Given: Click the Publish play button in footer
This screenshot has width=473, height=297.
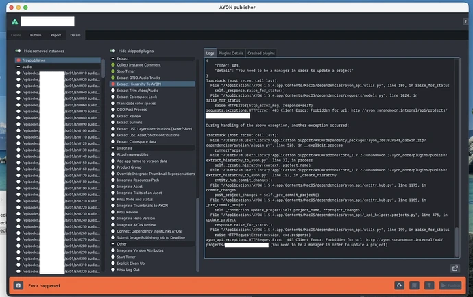Looking at the screenshot, I should [450, 285].
